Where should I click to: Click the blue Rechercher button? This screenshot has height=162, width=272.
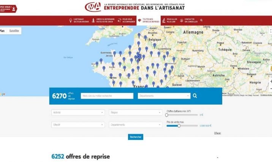click(x=136, y=137)
